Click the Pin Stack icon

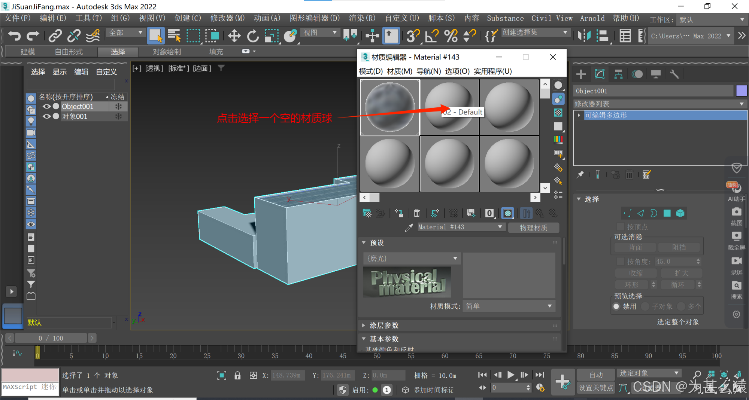coord(580,174)
